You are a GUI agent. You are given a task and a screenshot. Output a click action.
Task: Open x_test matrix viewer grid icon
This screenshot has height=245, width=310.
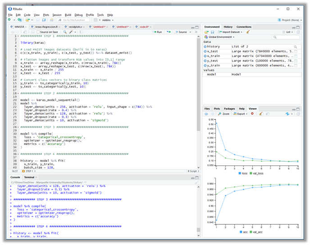[296, 52]
